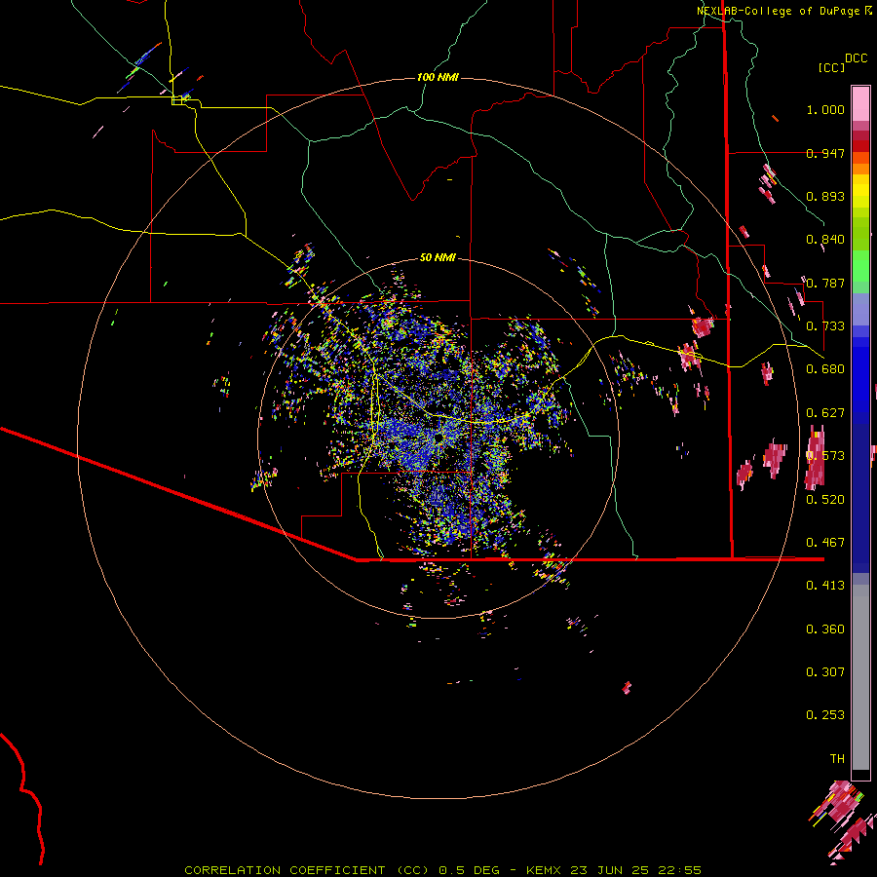877x877 pixels.
Task: Select the 0.520 scale label
Action: coord(825,499)
